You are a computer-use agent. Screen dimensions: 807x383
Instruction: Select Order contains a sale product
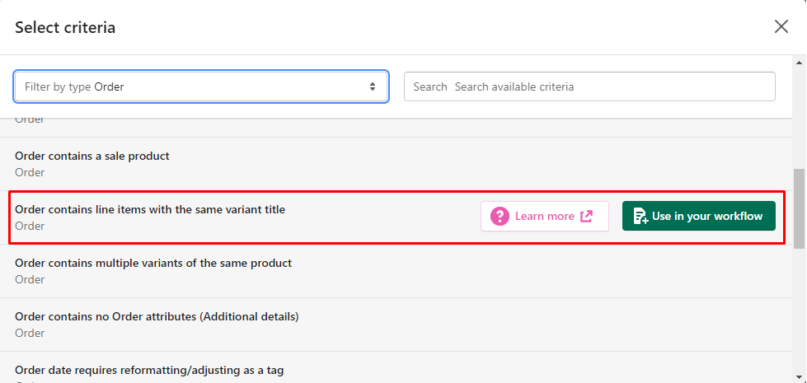pos(396,164)
